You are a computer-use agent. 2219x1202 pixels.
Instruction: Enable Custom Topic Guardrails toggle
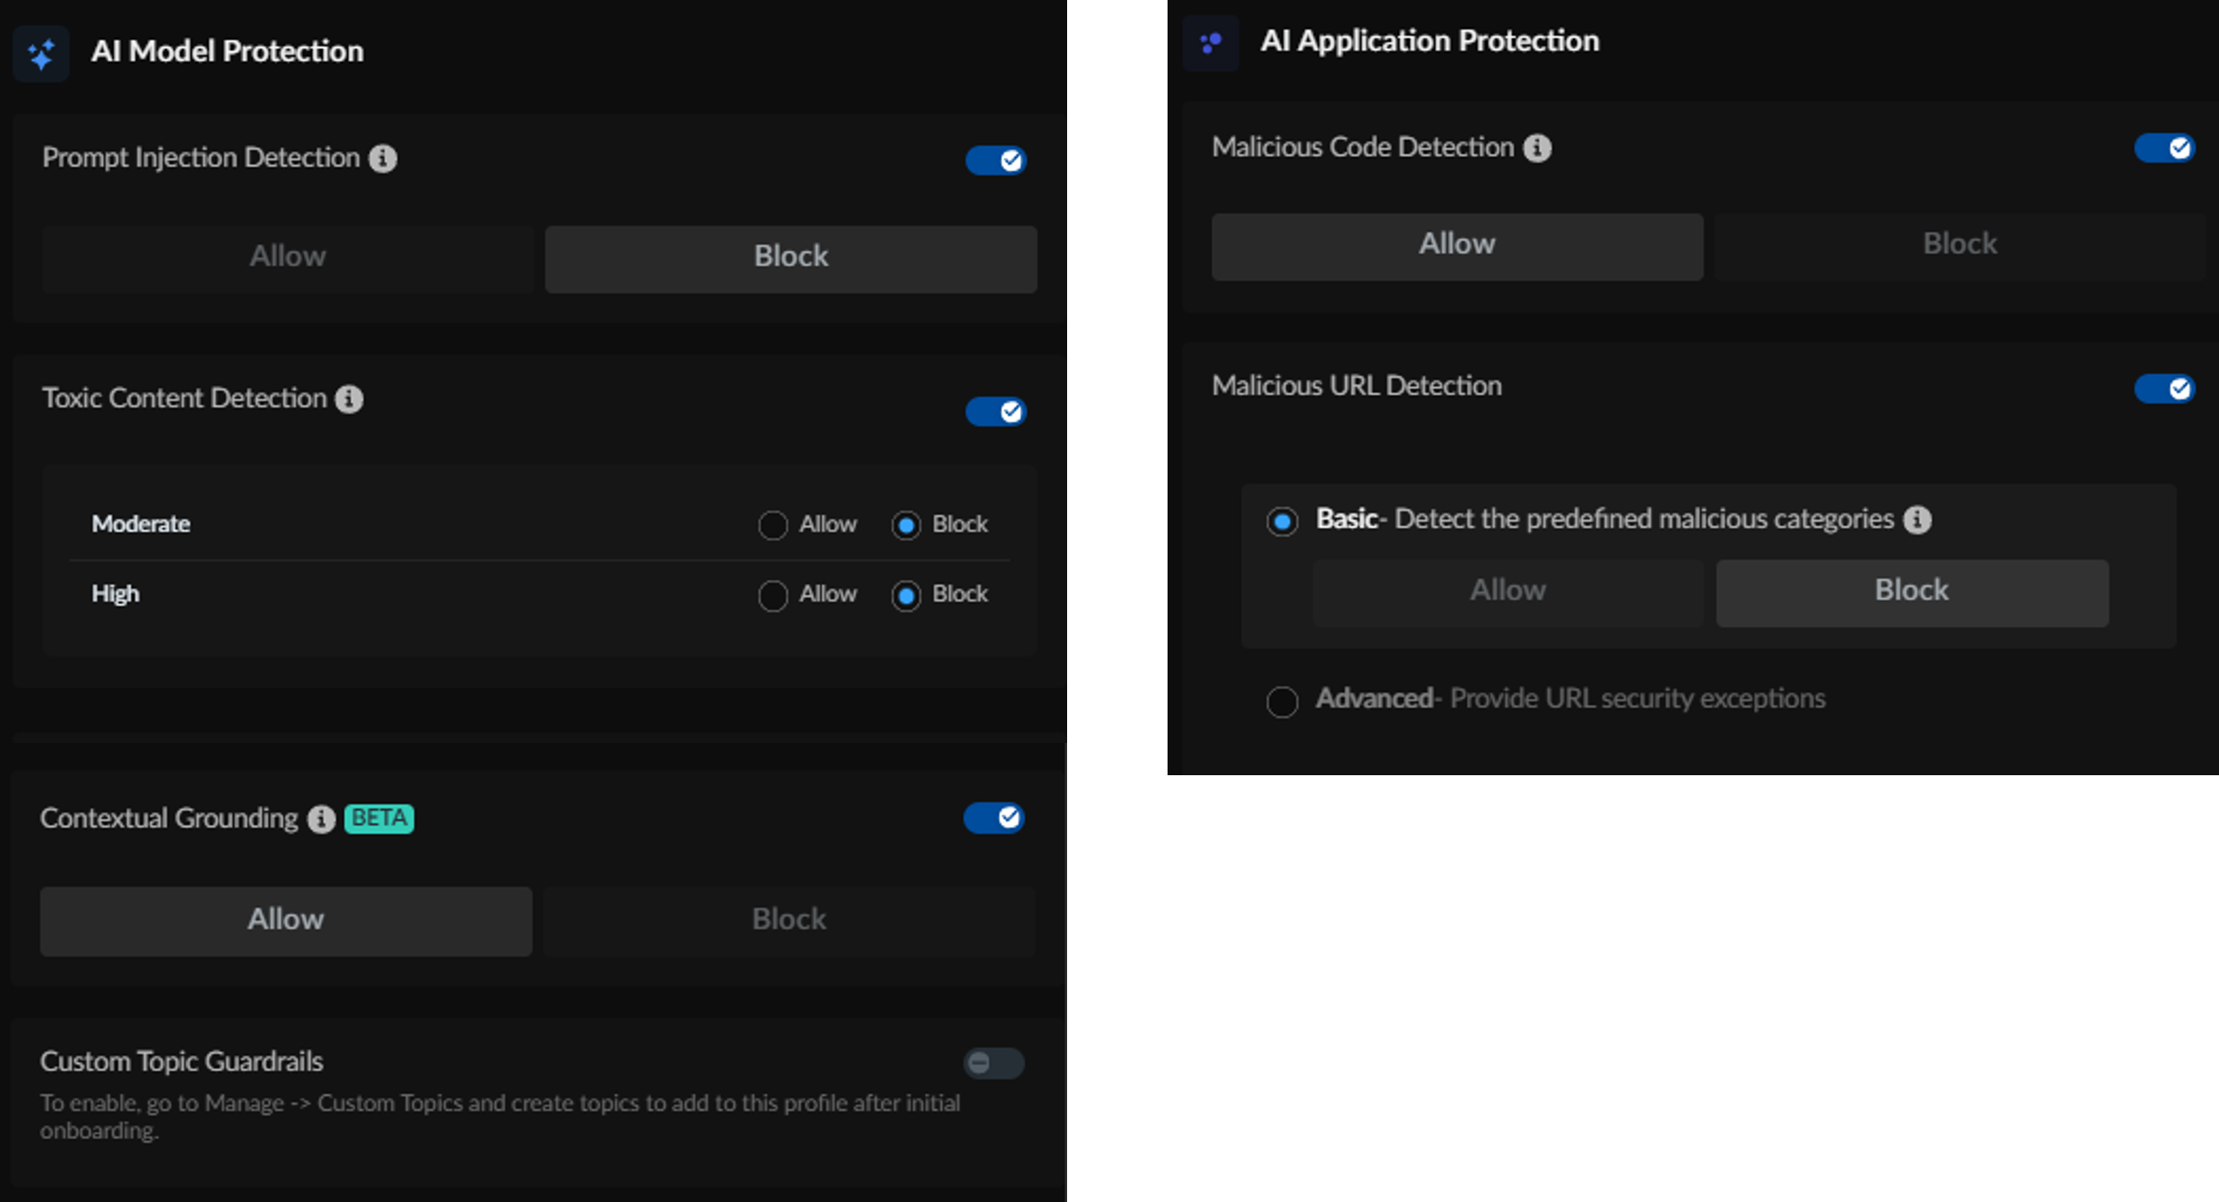(993, 1063)
